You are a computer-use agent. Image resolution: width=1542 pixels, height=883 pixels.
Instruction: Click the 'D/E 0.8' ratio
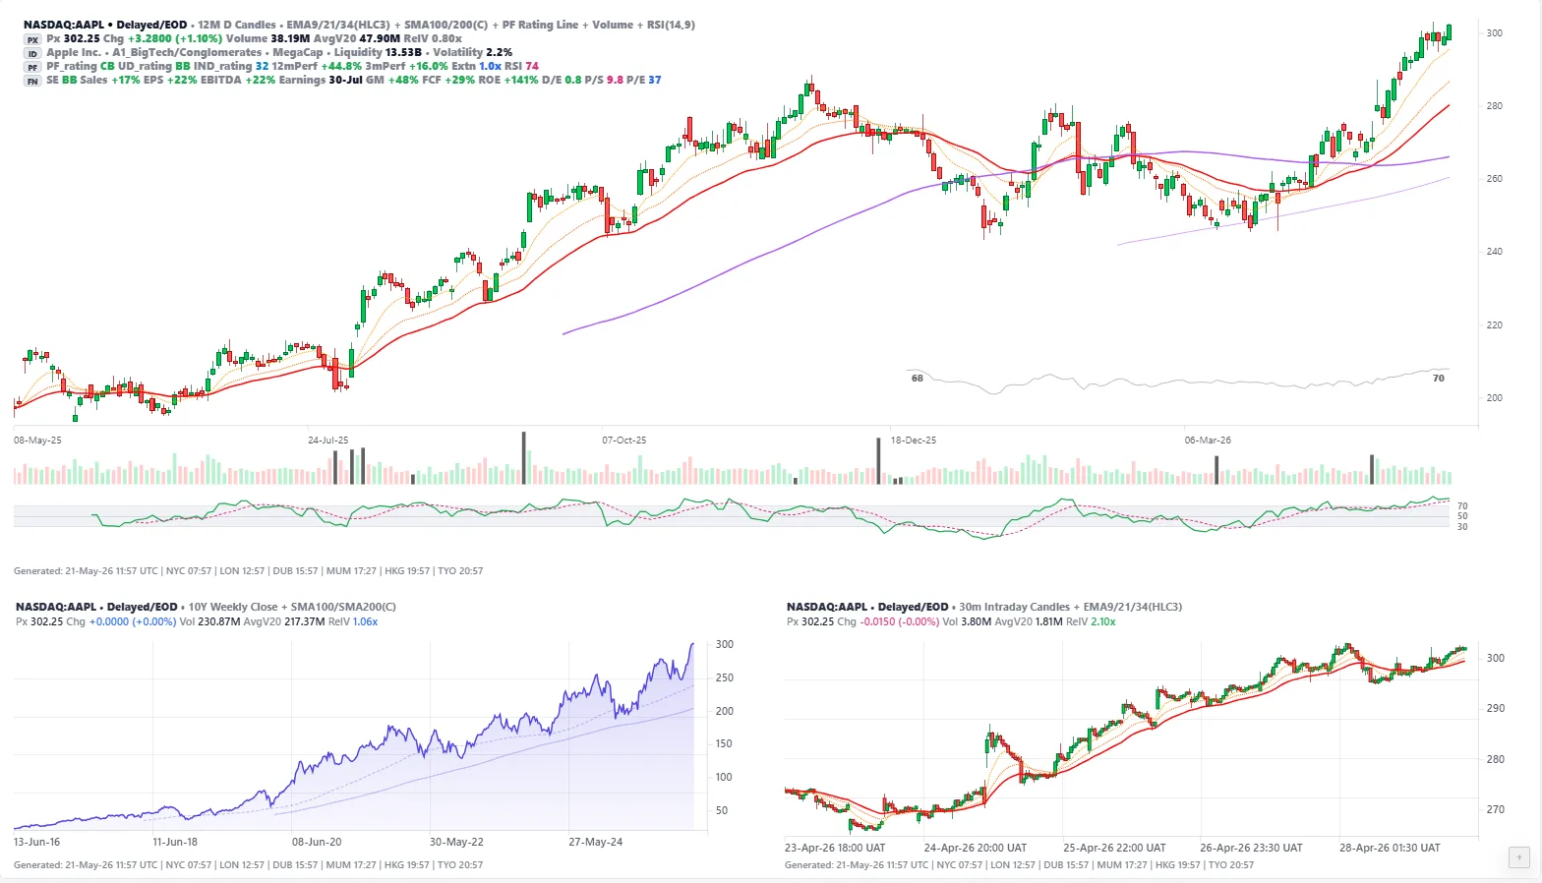(x=562, y=80)
